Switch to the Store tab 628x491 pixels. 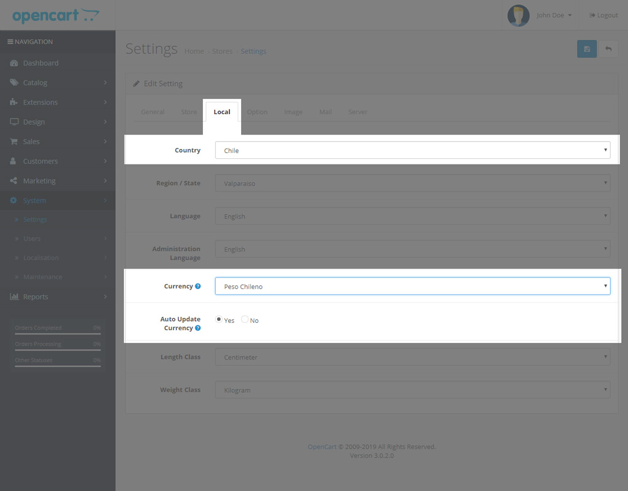point(189,112)
